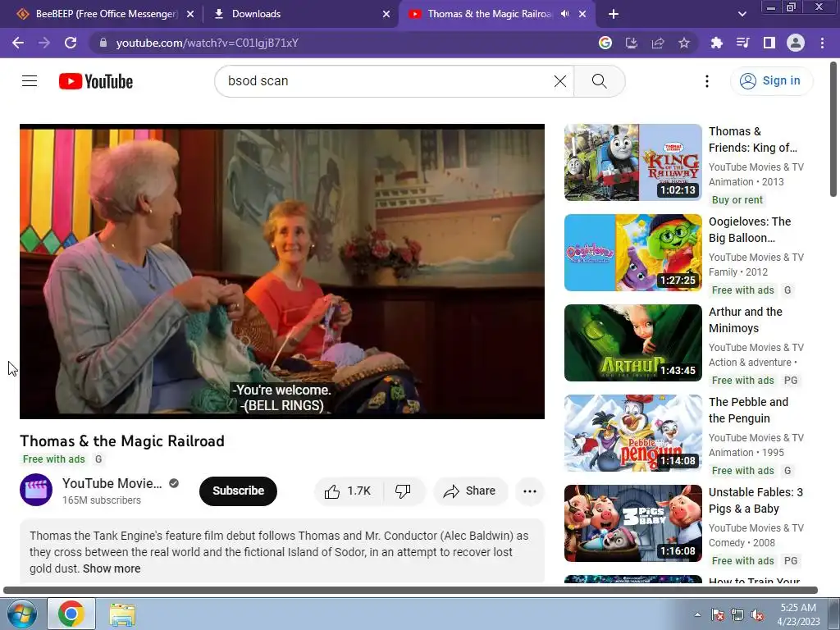The height and width of the screenshot is (630, 840).
Task: Open YouTube settings three-dot menu
Action: (706, 81)
